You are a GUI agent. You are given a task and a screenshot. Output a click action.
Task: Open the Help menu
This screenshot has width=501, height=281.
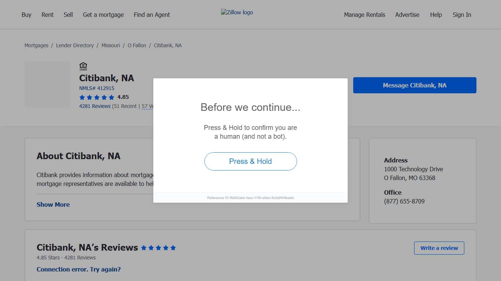(436, 15)
